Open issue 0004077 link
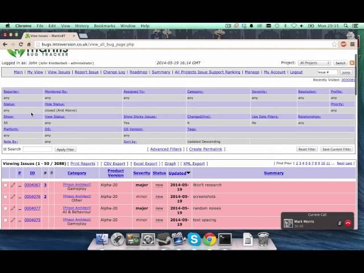Image resolution: width=364 pixels, height=273 pixels. [32, 208]
